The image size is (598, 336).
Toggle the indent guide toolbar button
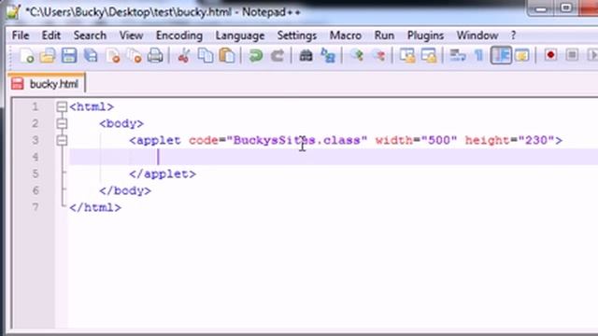(x=501, y=56)
